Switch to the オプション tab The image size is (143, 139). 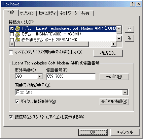27,13
